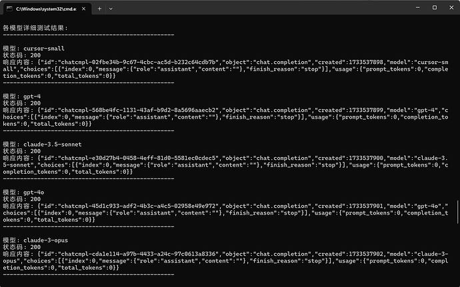Click the created timestamp 1733537902
The height and width of the screenshot is (287, 460).
[x=366, y=254]
